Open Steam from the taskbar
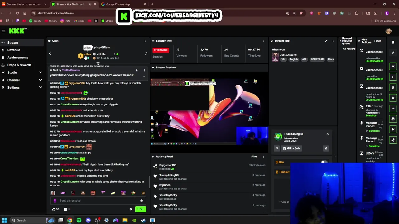 click(143, 220)
